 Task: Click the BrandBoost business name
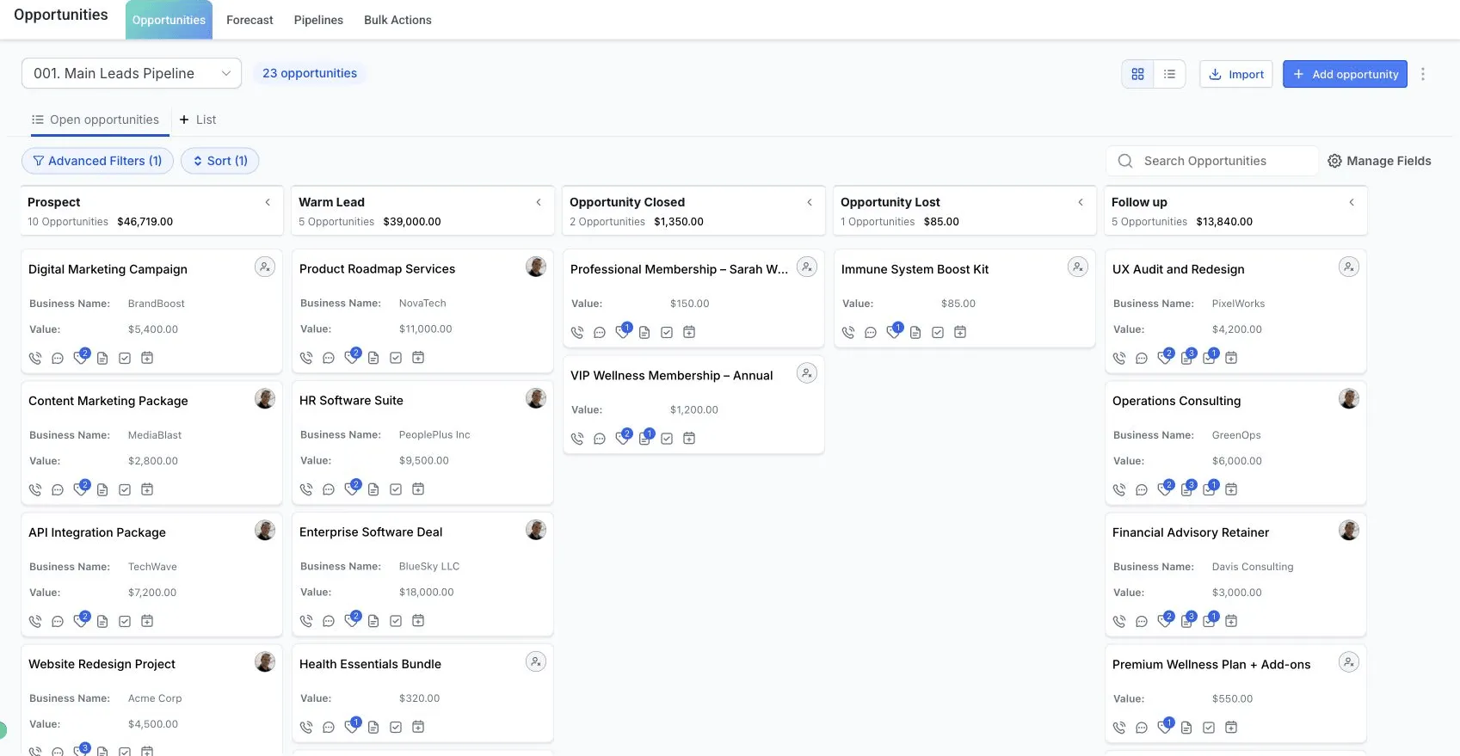(x=157, y=304)
